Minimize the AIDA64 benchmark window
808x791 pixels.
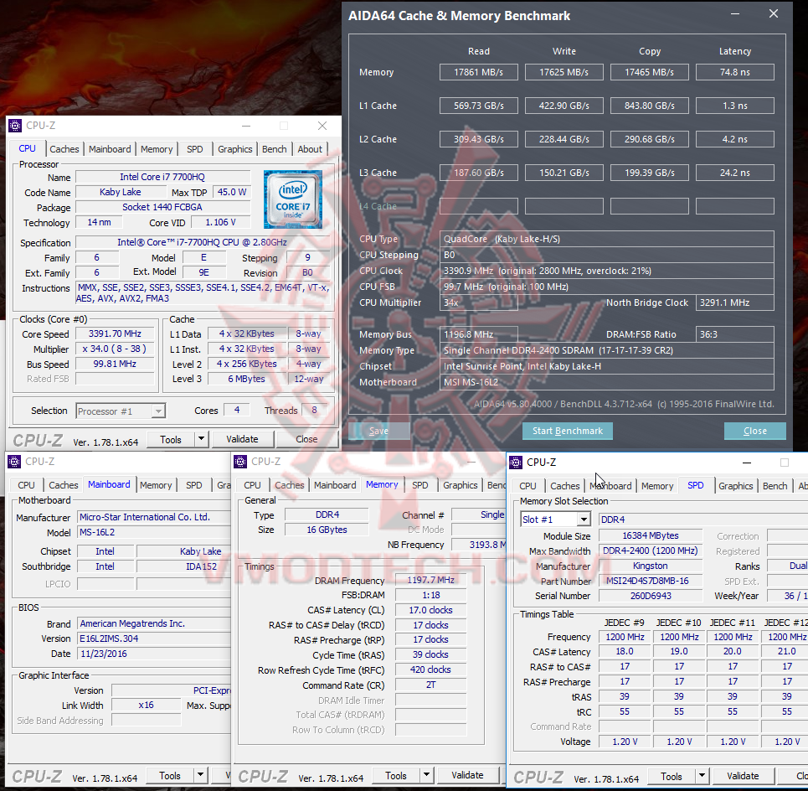(735, 14)
